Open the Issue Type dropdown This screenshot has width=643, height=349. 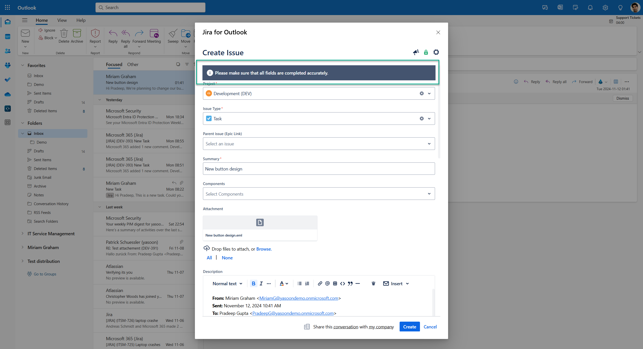[x=429, y=118]
